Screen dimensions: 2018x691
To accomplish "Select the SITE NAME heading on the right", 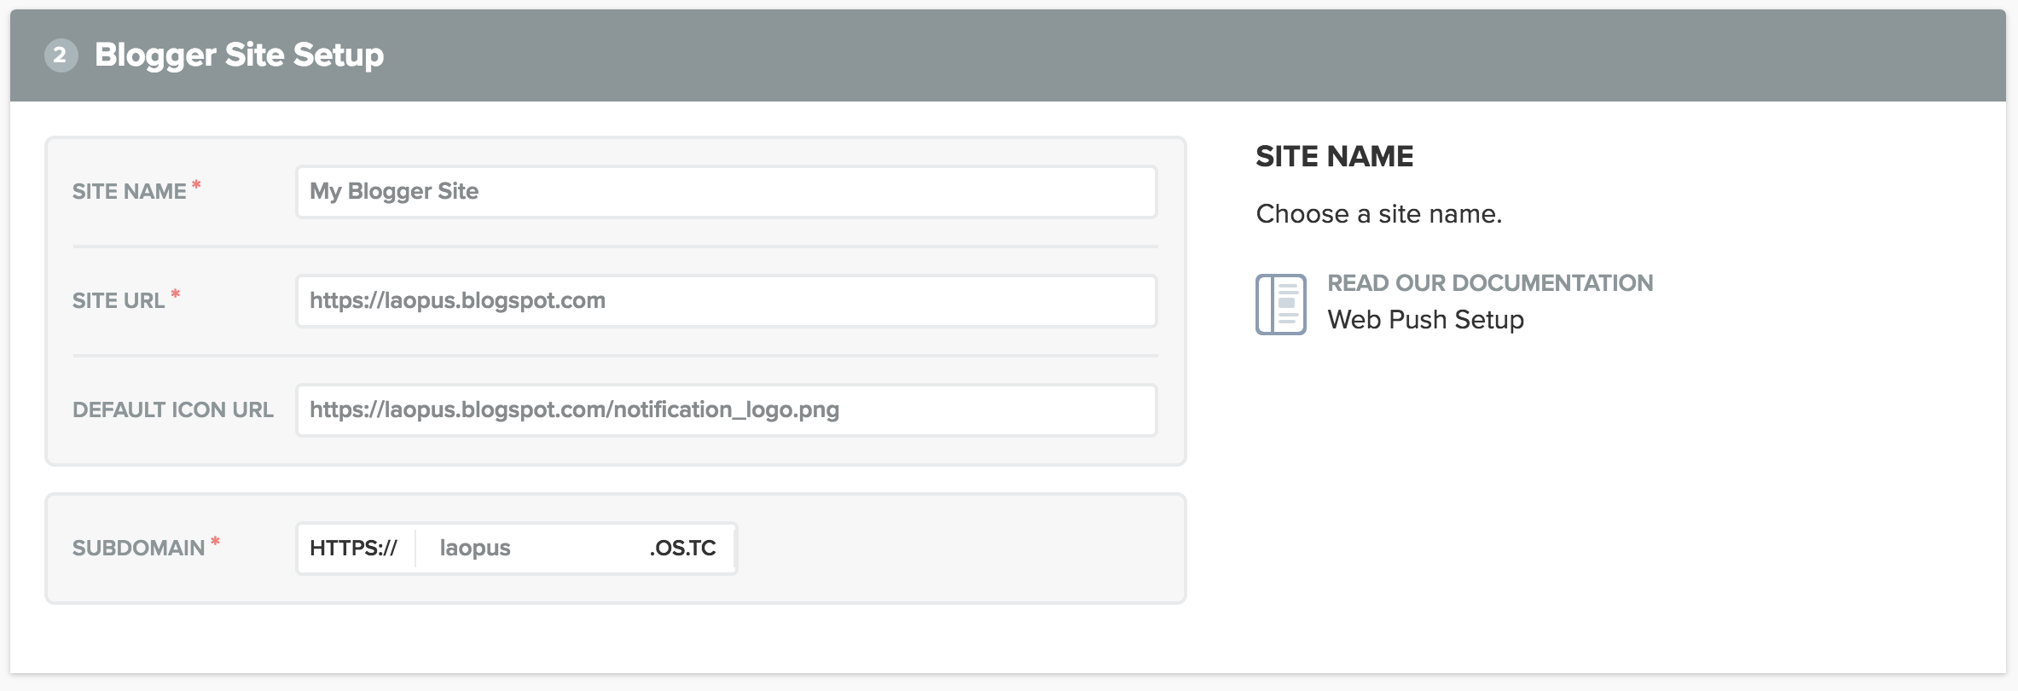I will pyautogui.click(x=1333, y=156).
